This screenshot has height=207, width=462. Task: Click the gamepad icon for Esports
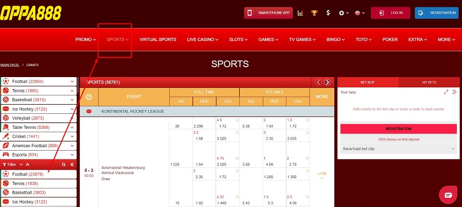point(6,155)
